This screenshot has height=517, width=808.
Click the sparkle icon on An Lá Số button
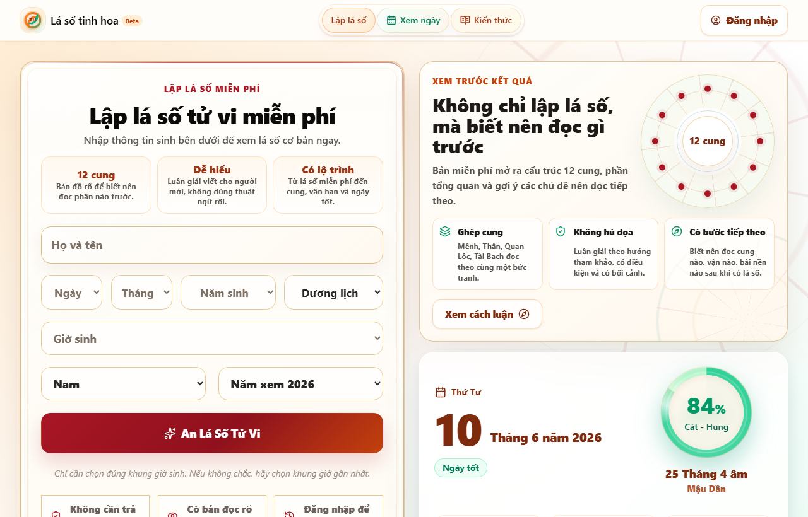[x=170, y=433]
